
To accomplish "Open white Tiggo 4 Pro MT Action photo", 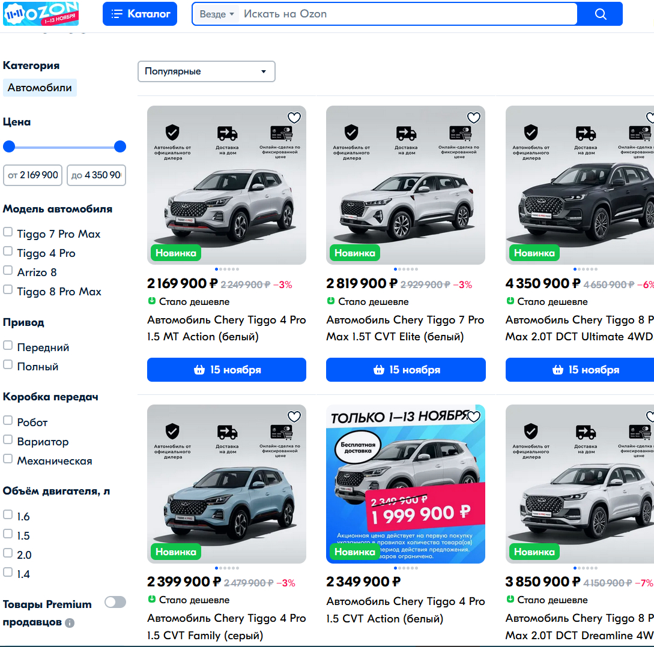I will point(226,185).
